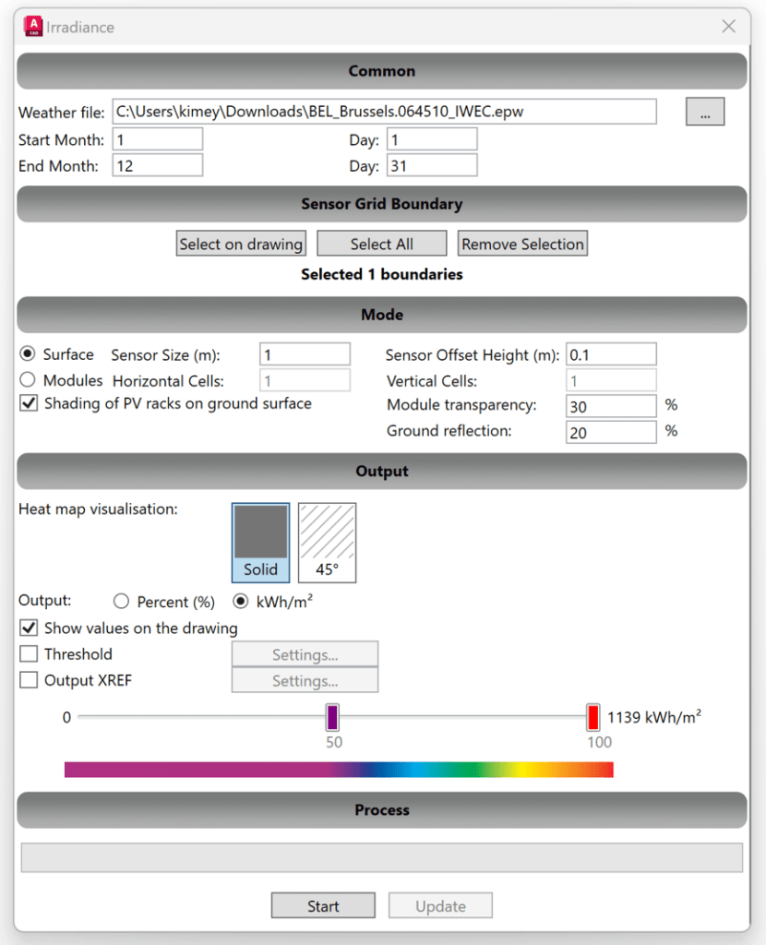Screen dimensions: 766x945
Task: Choose the Solid heat map style
Action: point(260,543)
